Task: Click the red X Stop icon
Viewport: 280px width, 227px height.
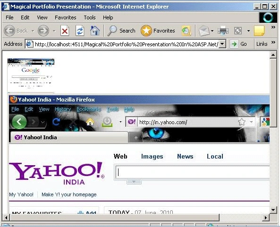Action: (65, 31)
